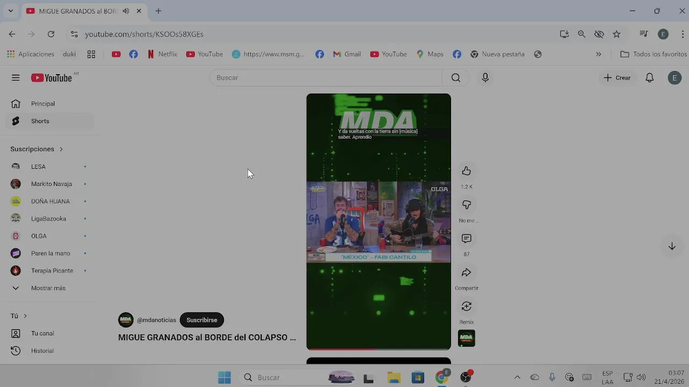Open the taskbar volume icon

pyautogui.click(x=641, y=377)
